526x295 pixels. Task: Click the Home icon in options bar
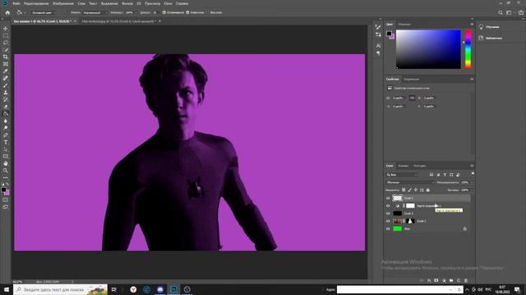click(7, 12)
